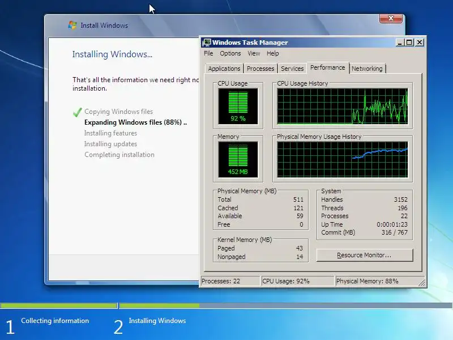Click 'Completing installation' step text
This screenshot has height=340, width=453.
click(119, 155)
